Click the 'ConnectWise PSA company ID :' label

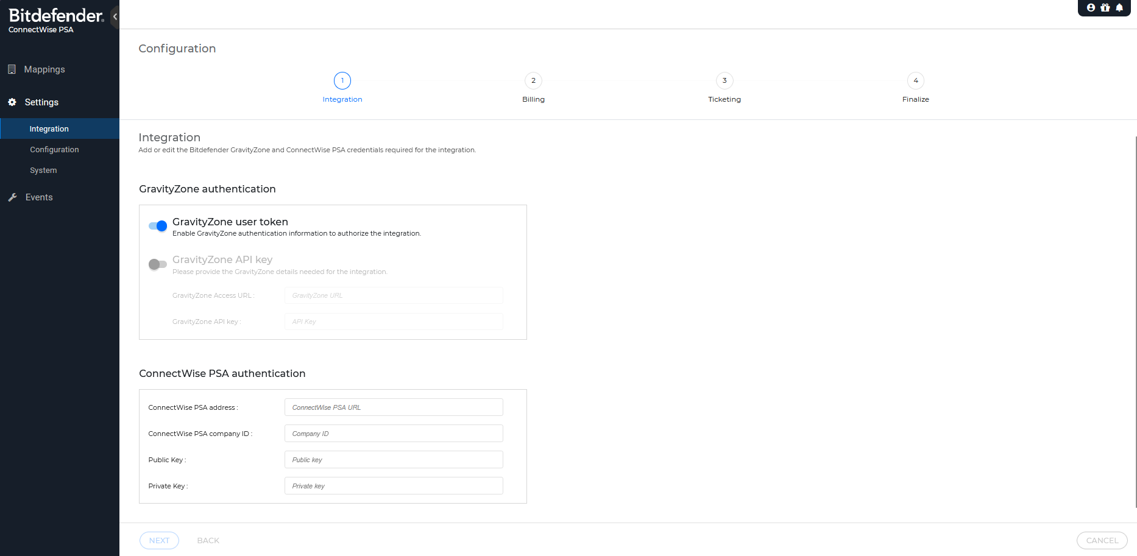200,434
